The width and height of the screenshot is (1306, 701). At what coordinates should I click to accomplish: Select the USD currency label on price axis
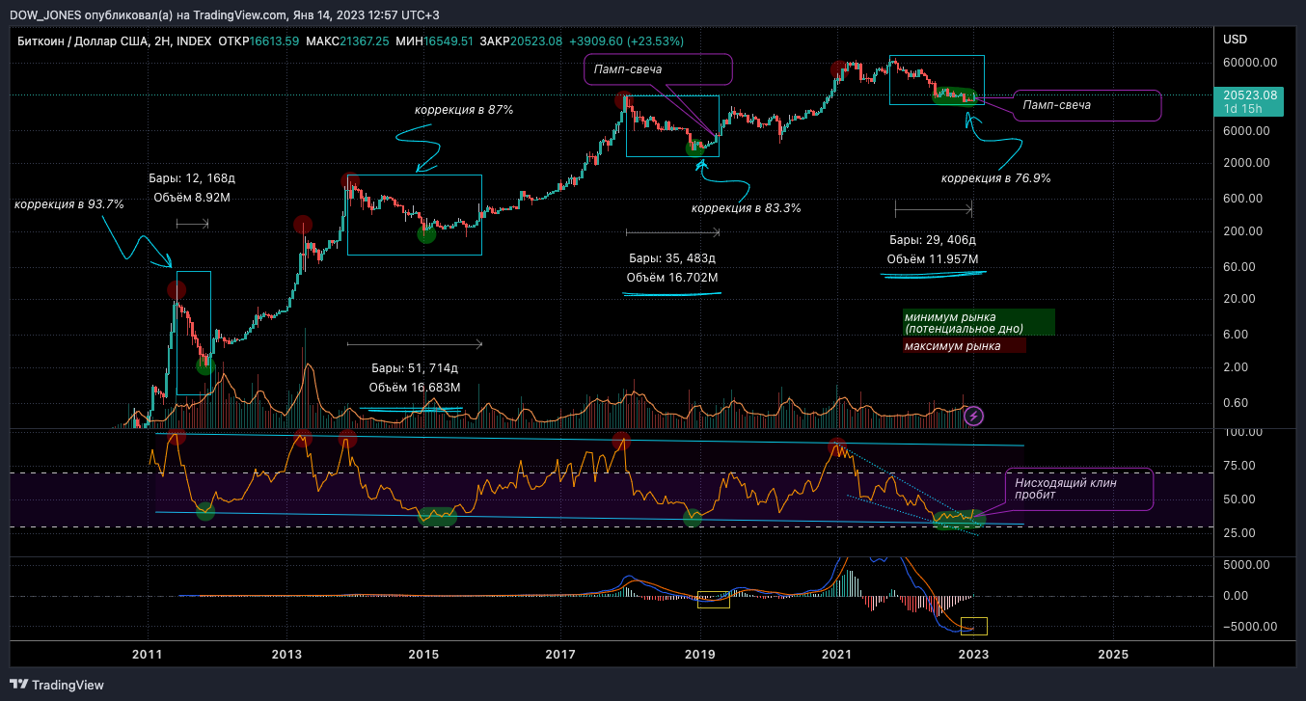coord(1235,40)
